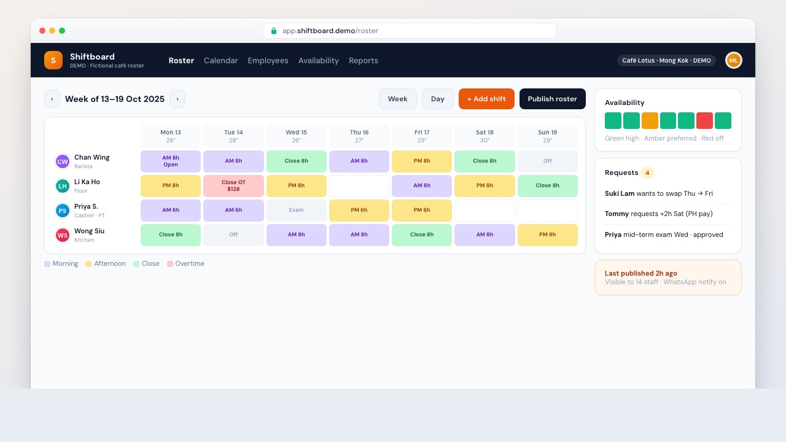The width and height of the screenshot is (786, 442).
Task: Select the Fri 17 column header
Action: point(422,136)
